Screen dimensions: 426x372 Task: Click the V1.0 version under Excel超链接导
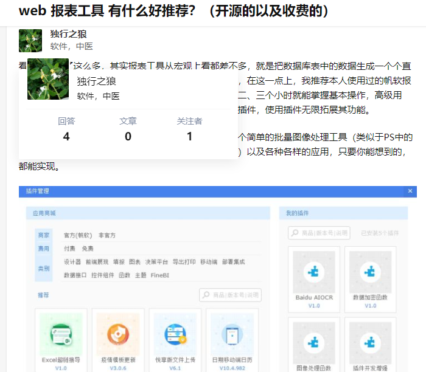(x=61, y=368)
